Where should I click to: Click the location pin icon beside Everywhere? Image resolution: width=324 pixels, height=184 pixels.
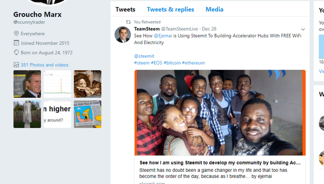[x=16, y=33]
